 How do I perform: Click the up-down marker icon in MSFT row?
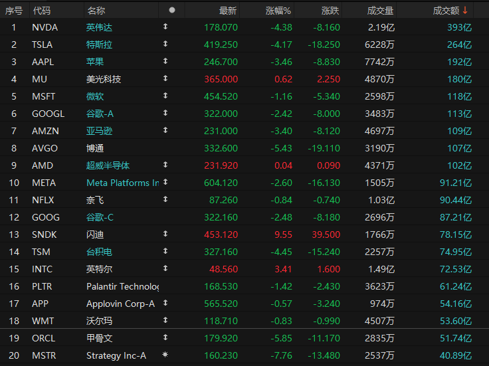[165, 96]
